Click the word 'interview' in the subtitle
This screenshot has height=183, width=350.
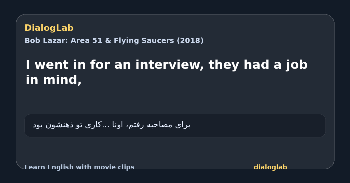(169, 65)
